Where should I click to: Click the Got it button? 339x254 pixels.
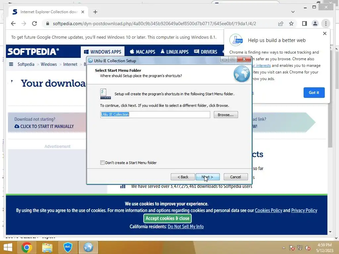pyautogui.click(x=314, y=93)
